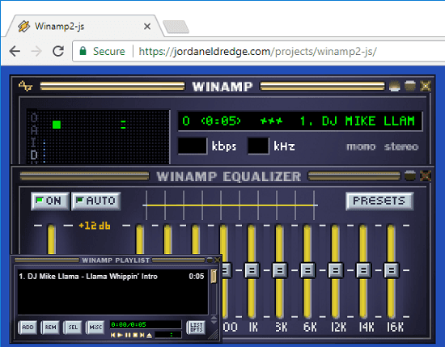Toggle windowshade mode on the playlist window

tap(210, 260)
